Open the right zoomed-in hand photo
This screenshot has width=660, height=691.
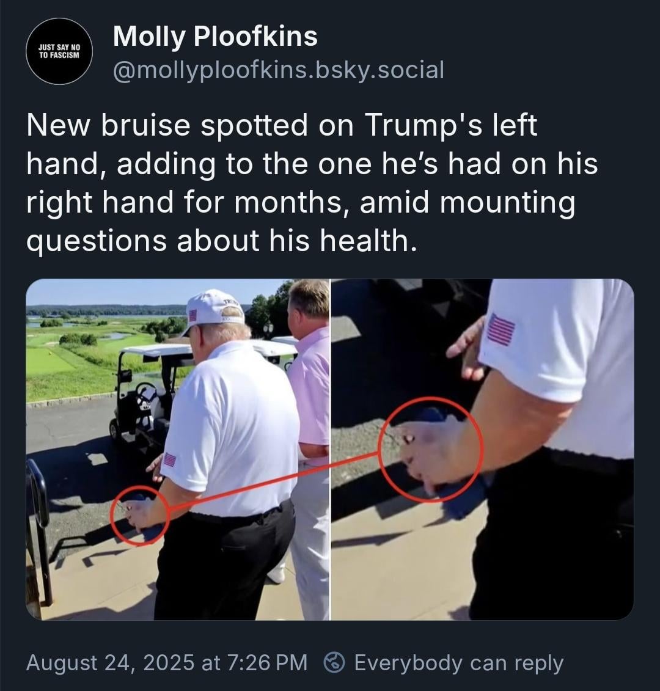coord(482,450)
